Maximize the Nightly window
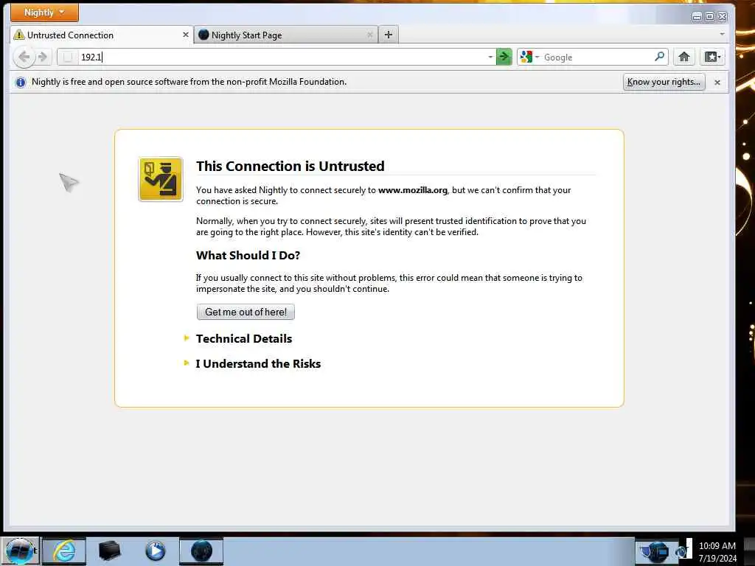 [x=709, y=17]
